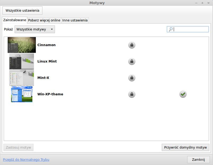Screen dimensions: 213x165
Task: Click the Wszystkie ustawienia button
Action: tap(22, 10)
